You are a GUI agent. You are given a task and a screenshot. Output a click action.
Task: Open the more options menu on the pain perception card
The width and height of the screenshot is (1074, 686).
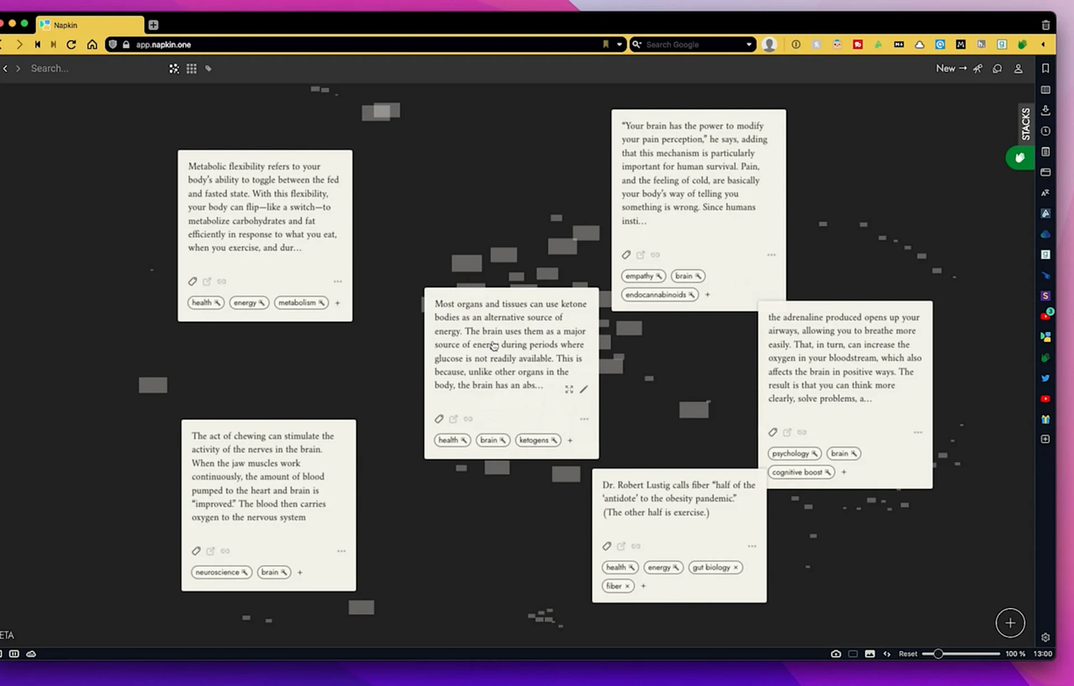coord(771,254)
